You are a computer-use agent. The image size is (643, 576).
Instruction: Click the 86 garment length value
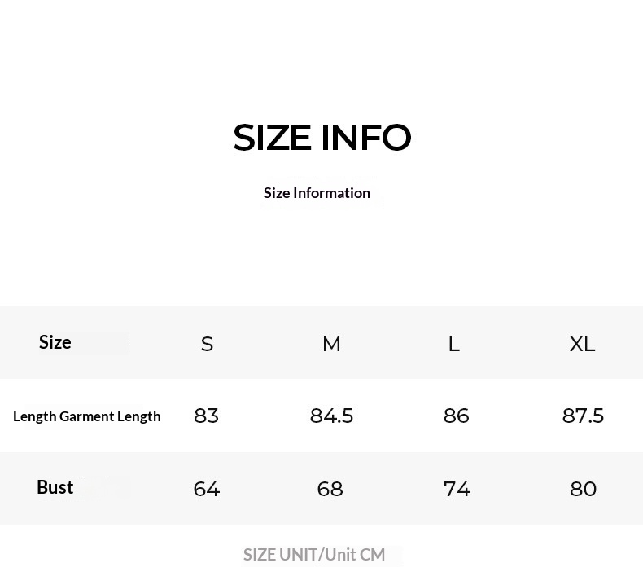(457, 416)
